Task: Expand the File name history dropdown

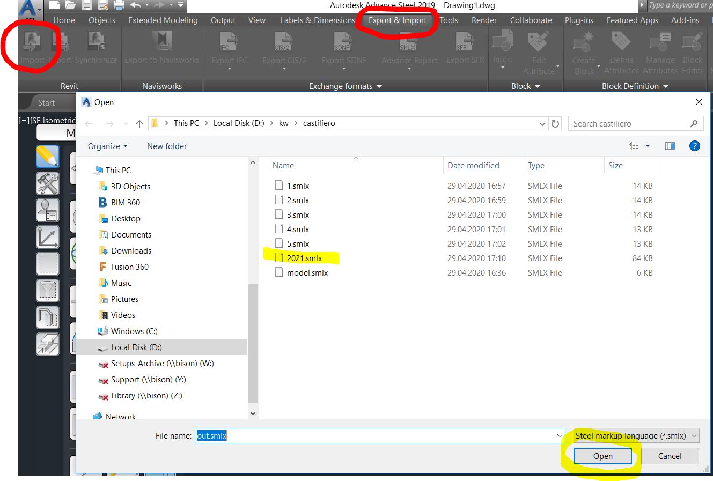Action: click(x=560, y=435)
